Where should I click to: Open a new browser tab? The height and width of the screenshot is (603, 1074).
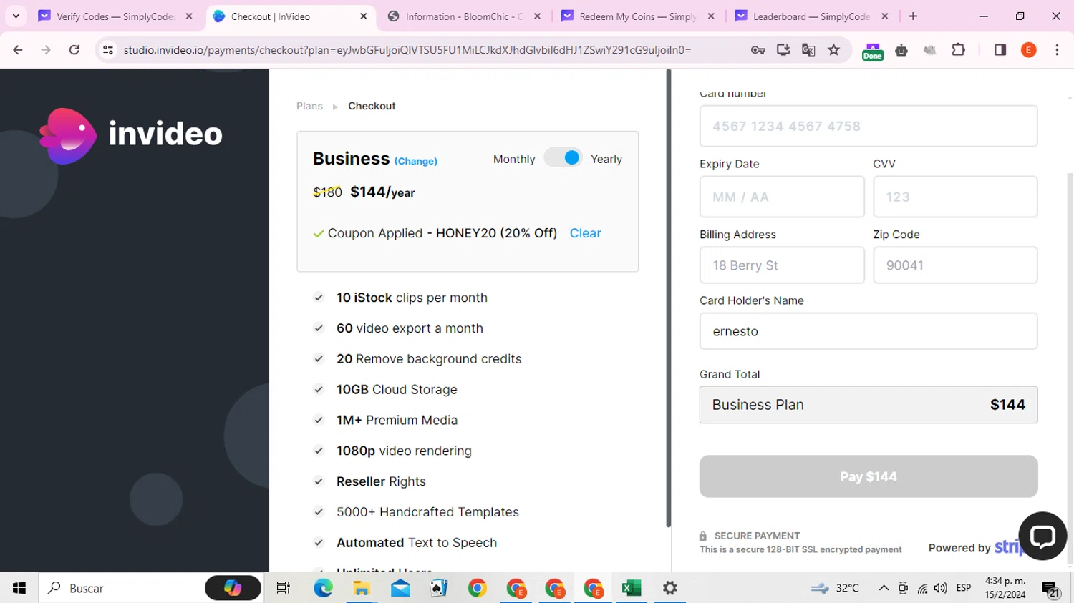(x=913, y=16)
